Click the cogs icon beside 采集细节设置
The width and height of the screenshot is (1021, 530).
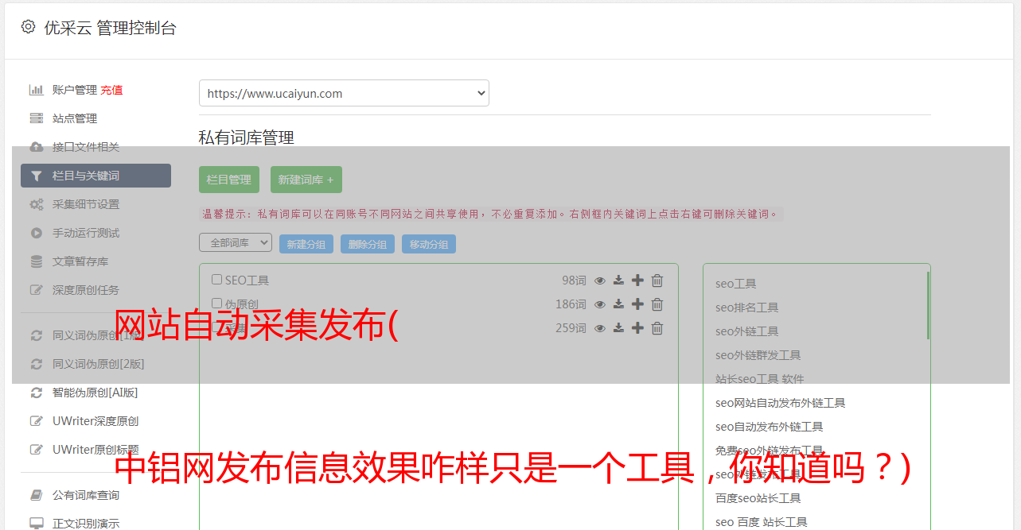tap(36, 204)
